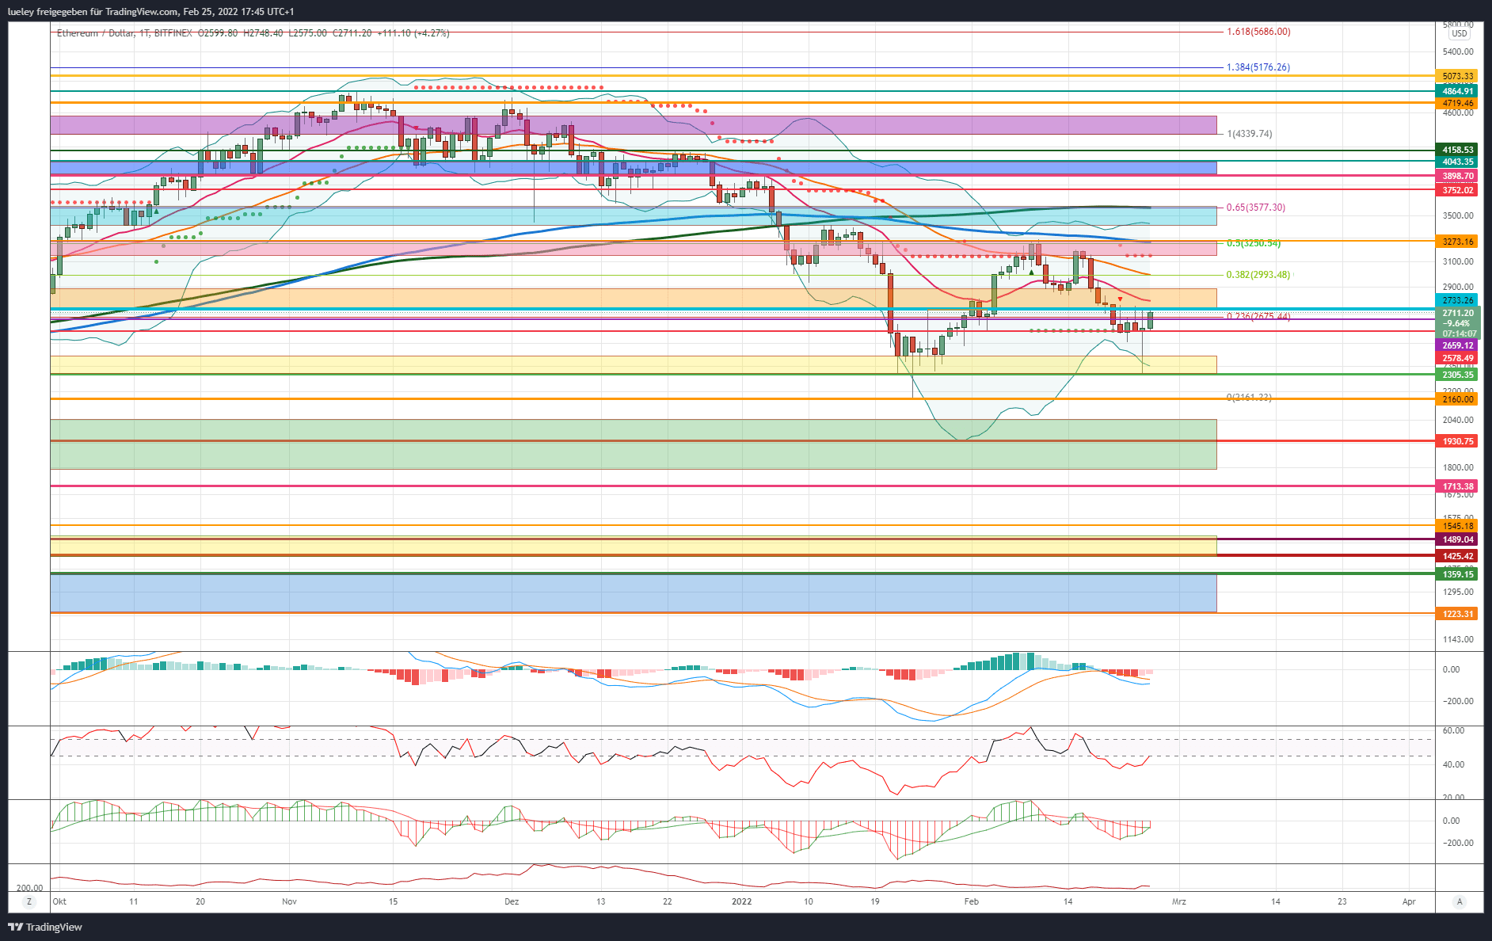Click the 2659.12 purple price label
The width and height of the screenshot is (1492, 941).
coord(1457,346)
